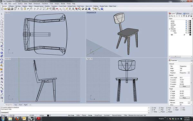The height and width of the screenshot is (121, 193).
Task: Toggle the Point osnap checkbox
Action: 167,108
